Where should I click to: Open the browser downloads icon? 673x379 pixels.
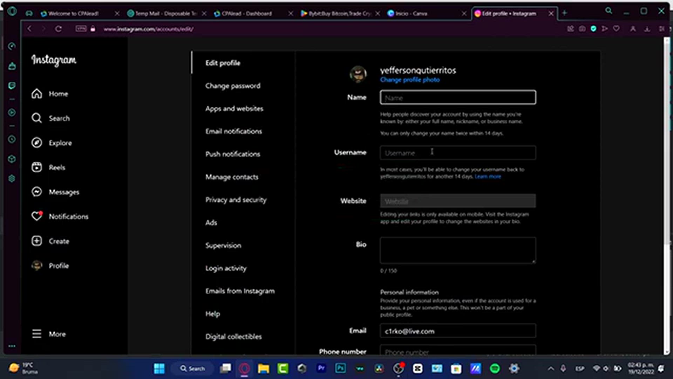(647, 29)
